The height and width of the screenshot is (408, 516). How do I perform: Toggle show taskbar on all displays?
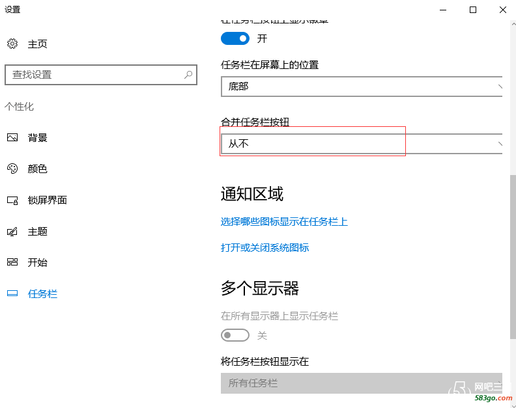pyautogui.click(x=235, y=335)
